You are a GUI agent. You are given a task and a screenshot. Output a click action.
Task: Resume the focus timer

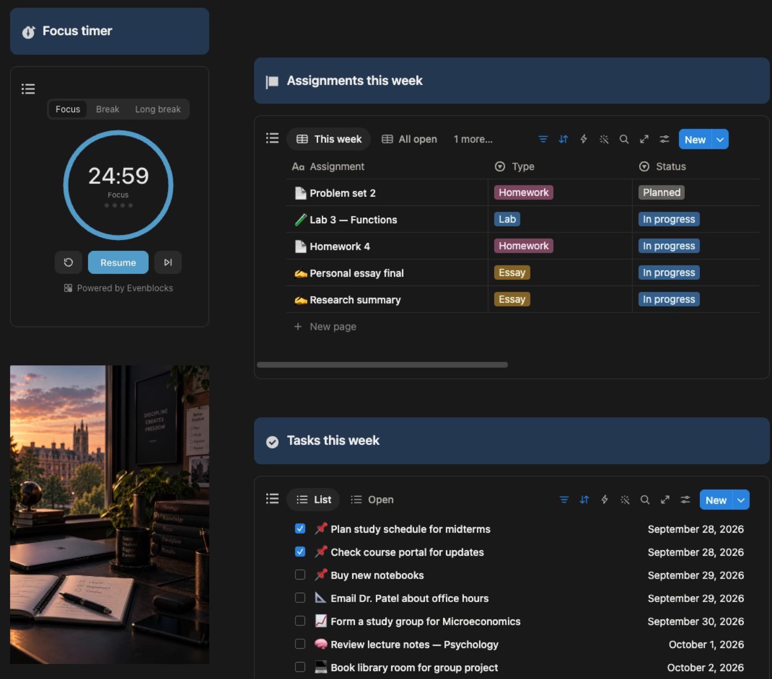[x=118, y=262]
